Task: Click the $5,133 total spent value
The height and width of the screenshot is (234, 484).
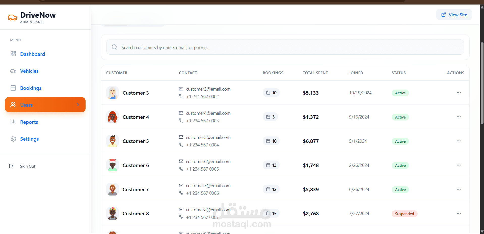Action: click(x=311, y=93)
